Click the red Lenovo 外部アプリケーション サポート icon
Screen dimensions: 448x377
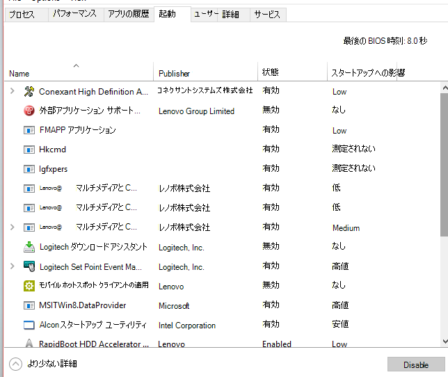[x=29, y=111]
